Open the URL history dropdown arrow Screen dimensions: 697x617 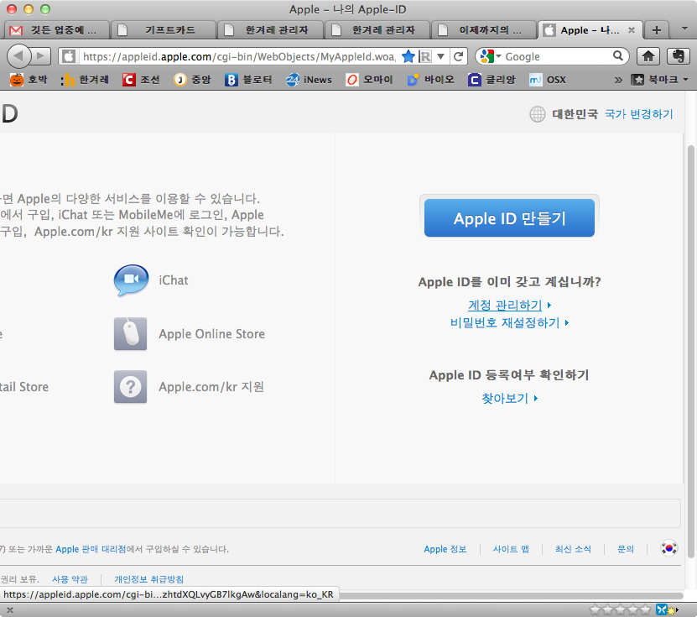441,56
